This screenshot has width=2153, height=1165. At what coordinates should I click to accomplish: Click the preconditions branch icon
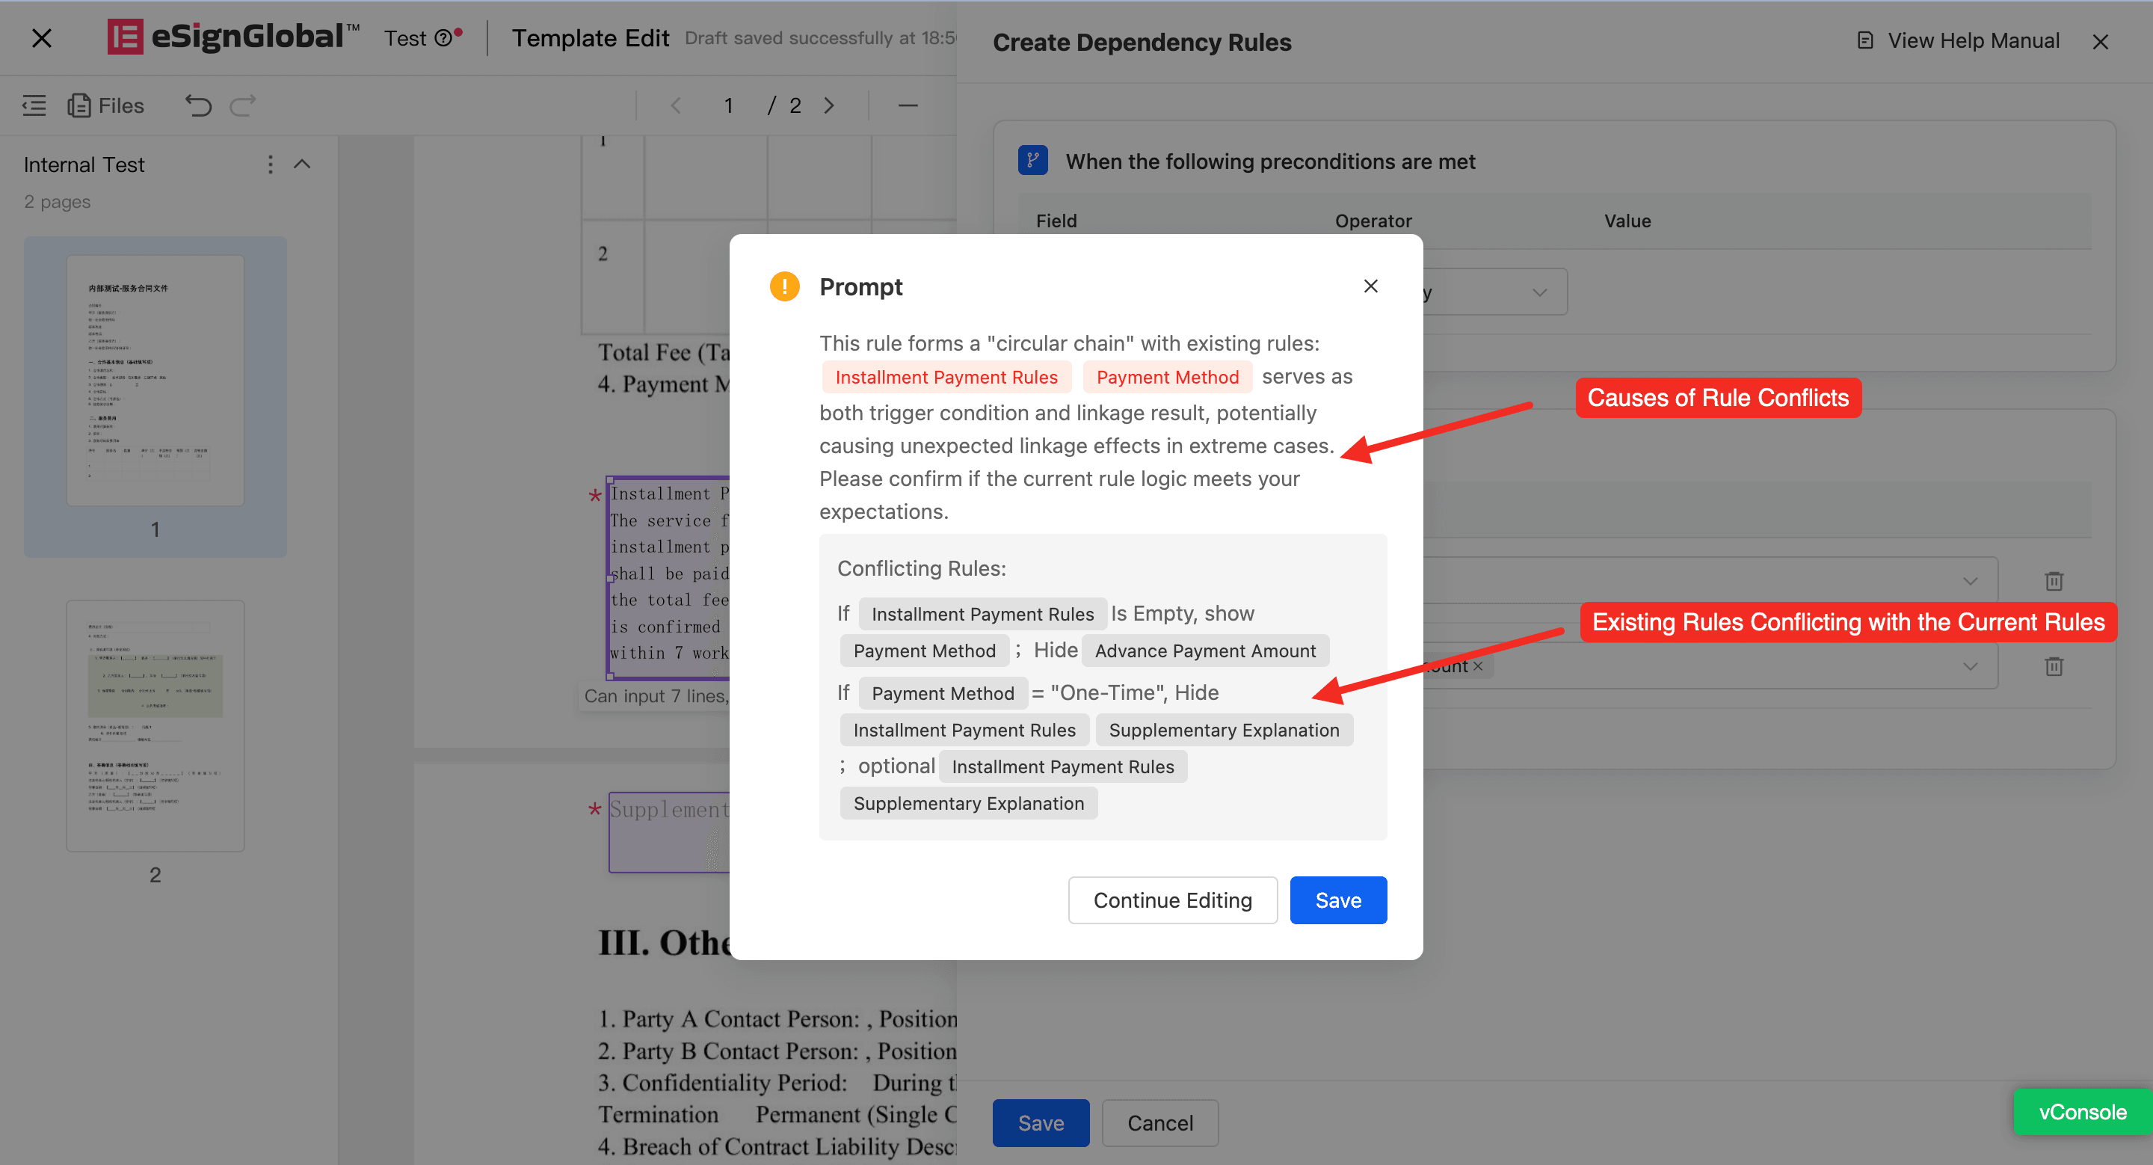pyautogui.click(x=1032, y=161)
